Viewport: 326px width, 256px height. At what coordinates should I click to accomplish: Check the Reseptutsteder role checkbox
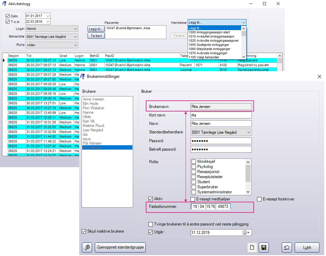194,177
